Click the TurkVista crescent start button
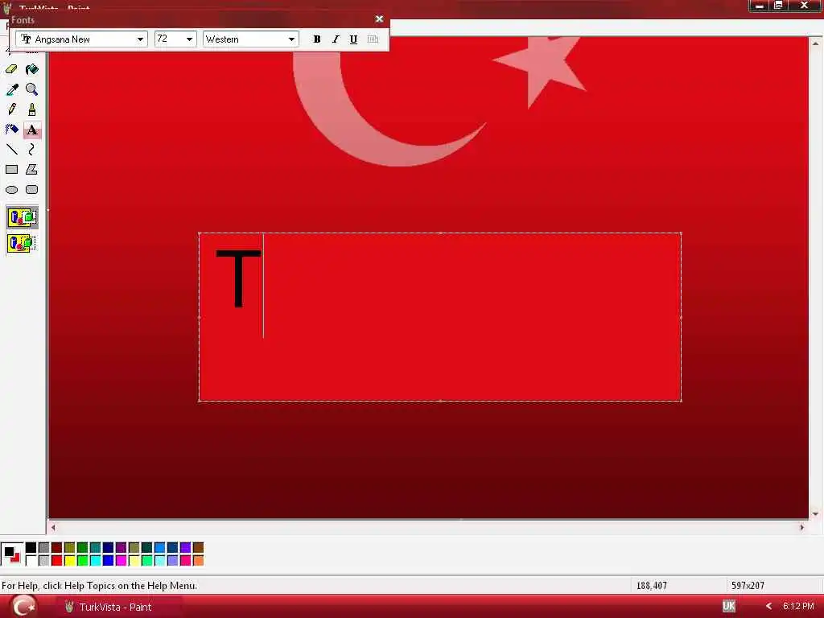Screen dimensions: 824x618 [23, 606]
